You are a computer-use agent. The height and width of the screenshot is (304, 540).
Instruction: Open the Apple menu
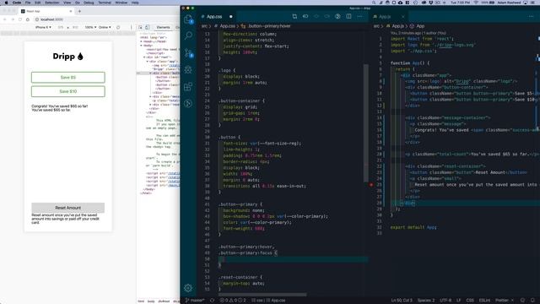[6, 3]
